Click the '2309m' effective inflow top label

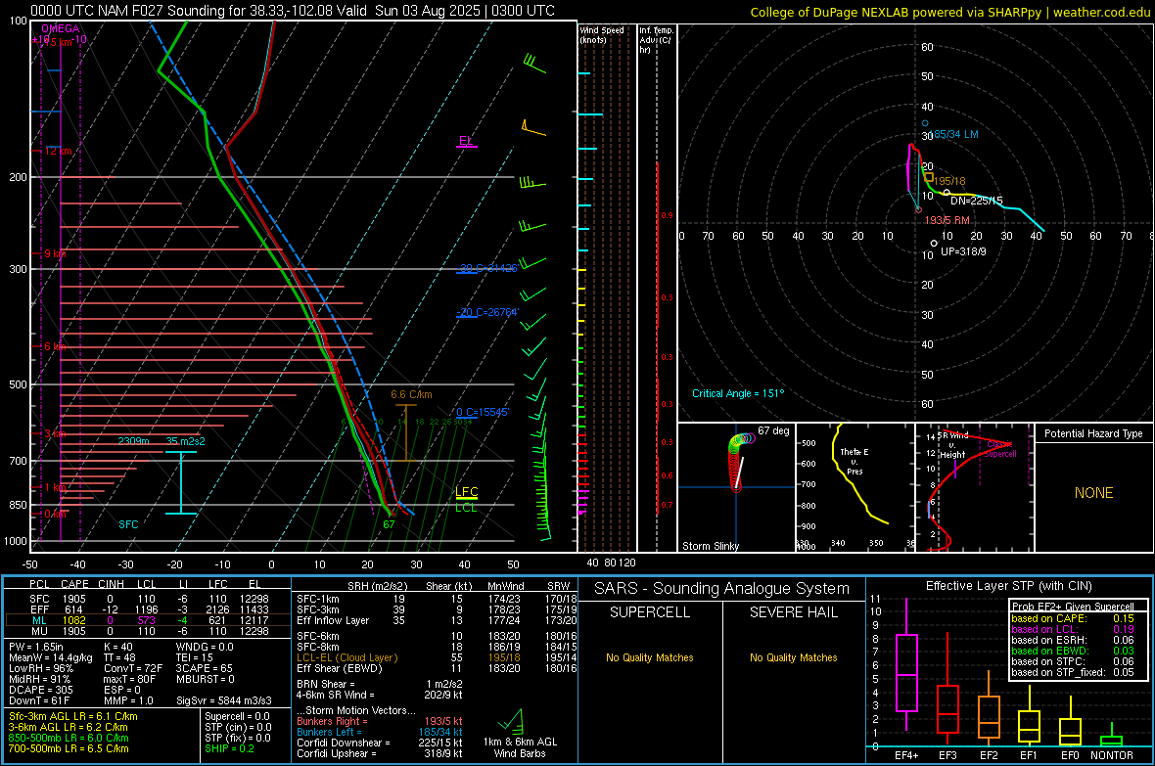pyautogui.click(x=133, y=441)
